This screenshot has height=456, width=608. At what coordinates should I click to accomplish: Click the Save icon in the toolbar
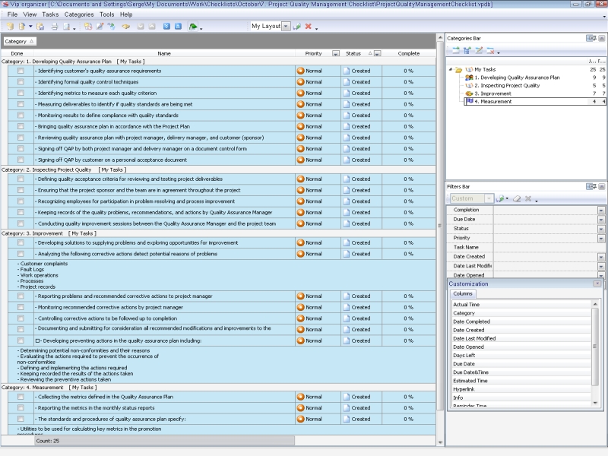coord(39,27)
